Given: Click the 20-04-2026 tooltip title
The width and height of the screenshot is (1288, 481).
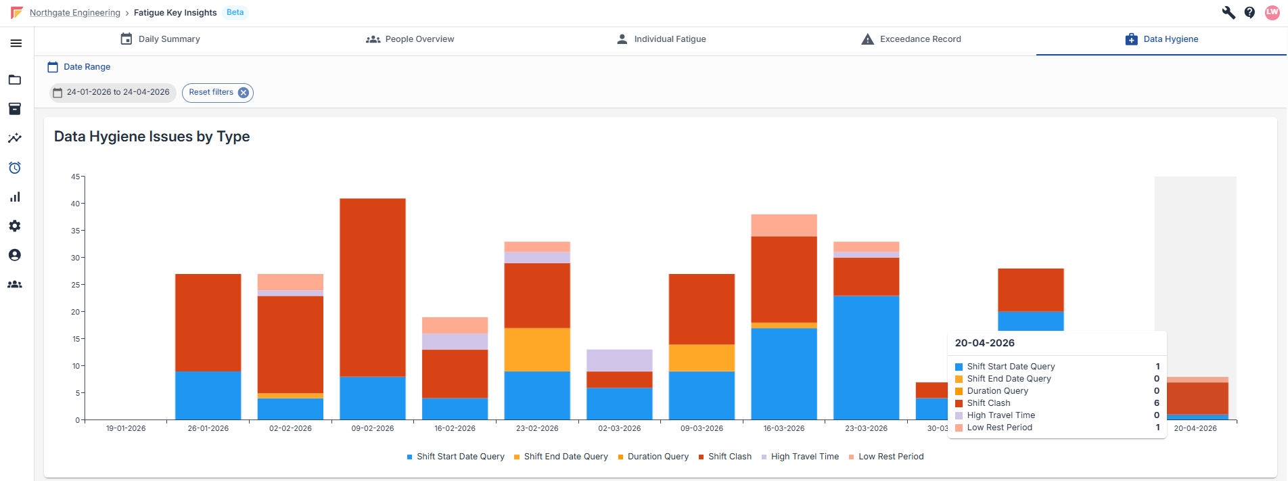Looking at the screenshot, I should (985, 343).
